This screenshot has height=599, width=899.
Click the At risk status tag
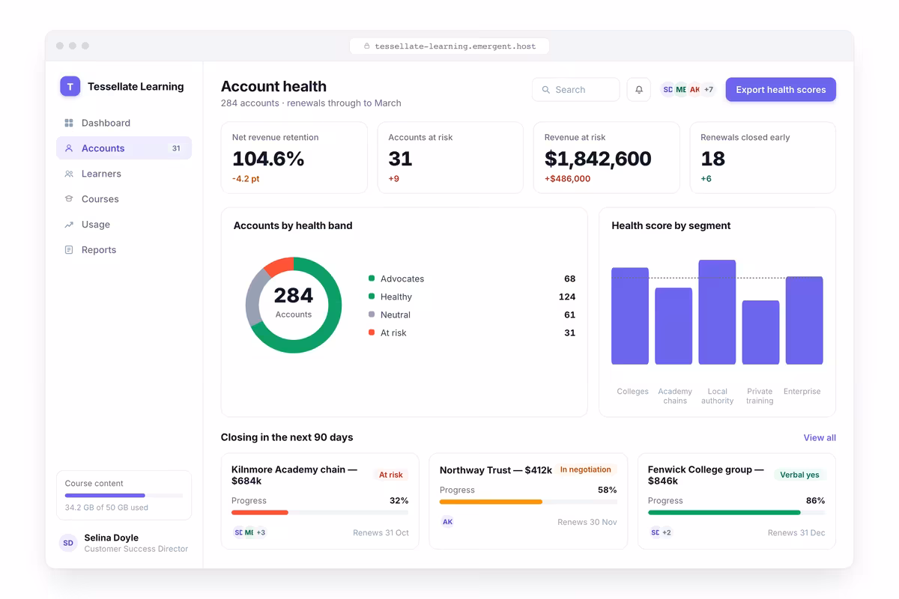tap(391, 475)
